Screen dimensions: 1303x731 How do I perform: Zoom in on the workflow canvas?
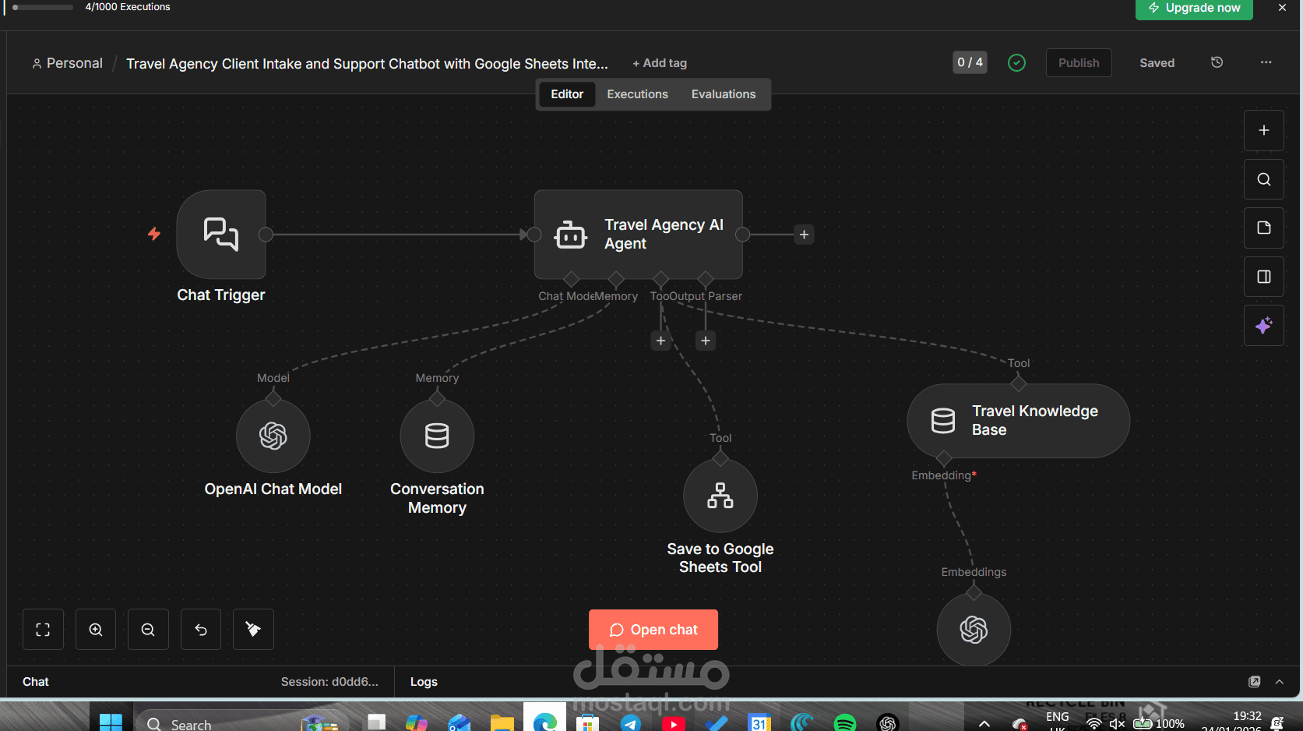pyautogui.click(x=95, y=629)
